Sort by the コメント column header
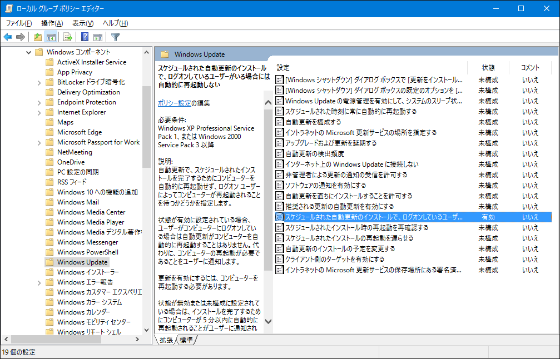The height and width of the screenshot is (359, 560). [531, 67]
